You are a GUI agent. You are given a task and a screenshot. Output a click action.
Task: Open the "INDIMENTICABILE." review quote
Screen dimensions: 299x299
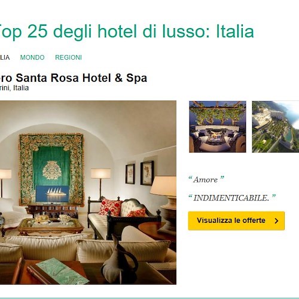tap(232, 198)
